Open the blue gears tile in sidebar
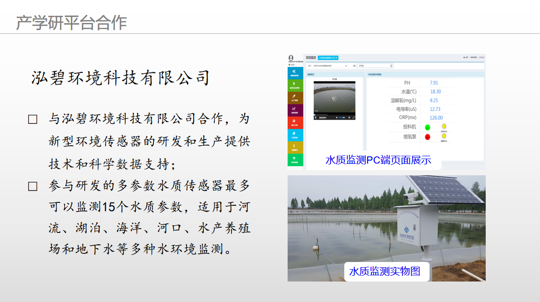 295,73
